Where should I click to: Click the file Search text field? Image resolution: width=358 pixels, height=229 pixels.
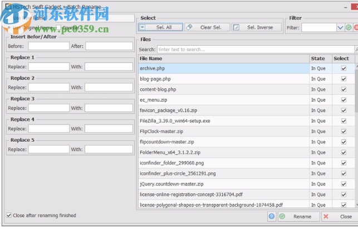tap(256, 49)
